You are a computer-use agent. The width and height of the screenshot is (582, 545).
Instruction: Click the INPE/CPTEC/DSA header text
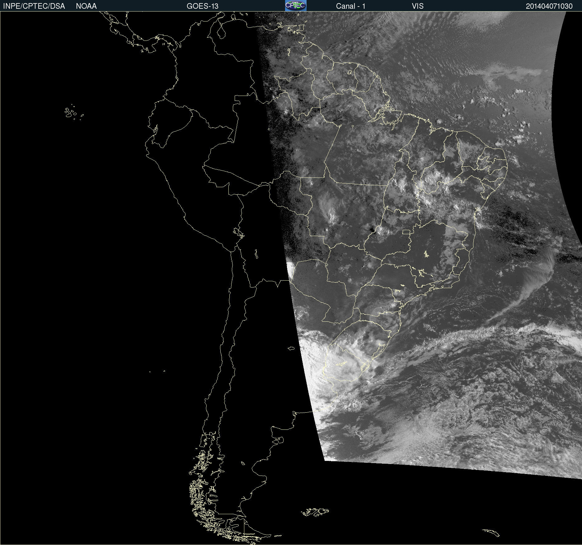click(x=34, y=6)
